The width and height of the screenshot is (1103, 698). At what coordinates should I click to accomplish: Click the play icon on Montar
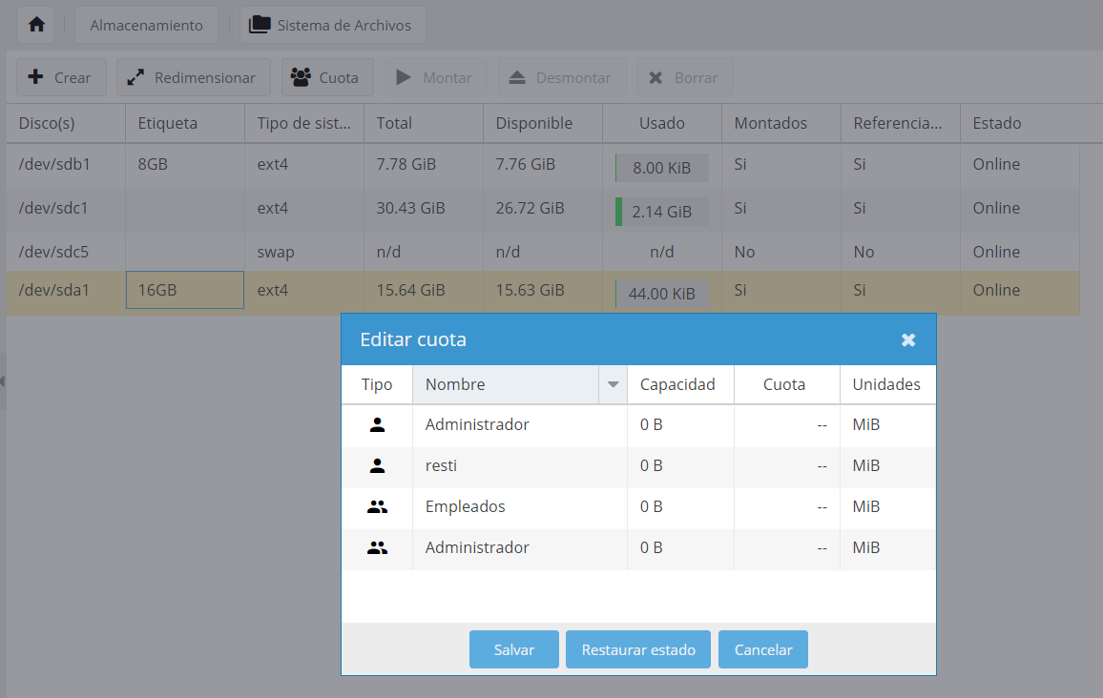(x=404, y=77)
